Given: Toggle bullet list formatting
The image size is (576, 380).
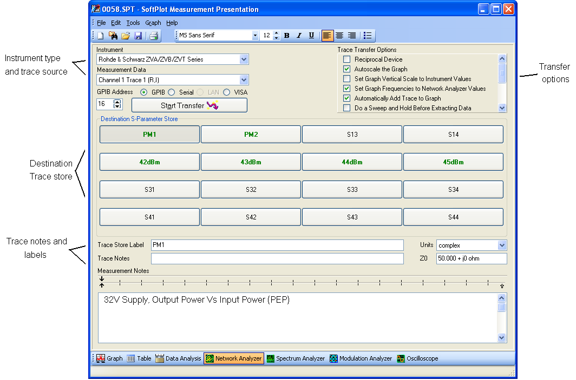Looking at the screenshot, I should pyautogui.click(x=368, y=36).
